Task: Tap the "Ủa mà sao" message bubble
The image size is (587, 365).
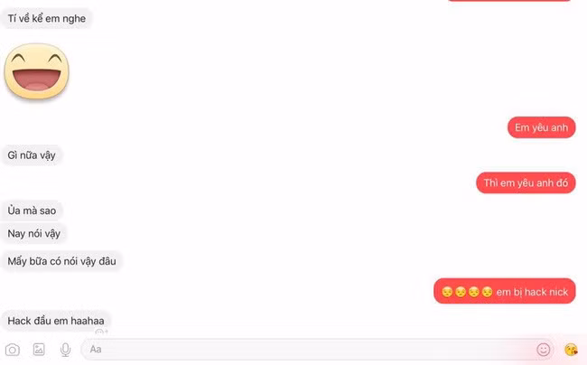Action: (32, 211)
